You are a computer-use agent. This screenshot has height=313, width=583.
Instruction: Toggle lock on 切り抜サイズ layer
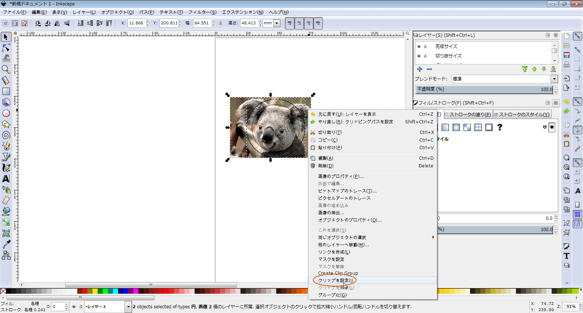[x=425, y=56]
